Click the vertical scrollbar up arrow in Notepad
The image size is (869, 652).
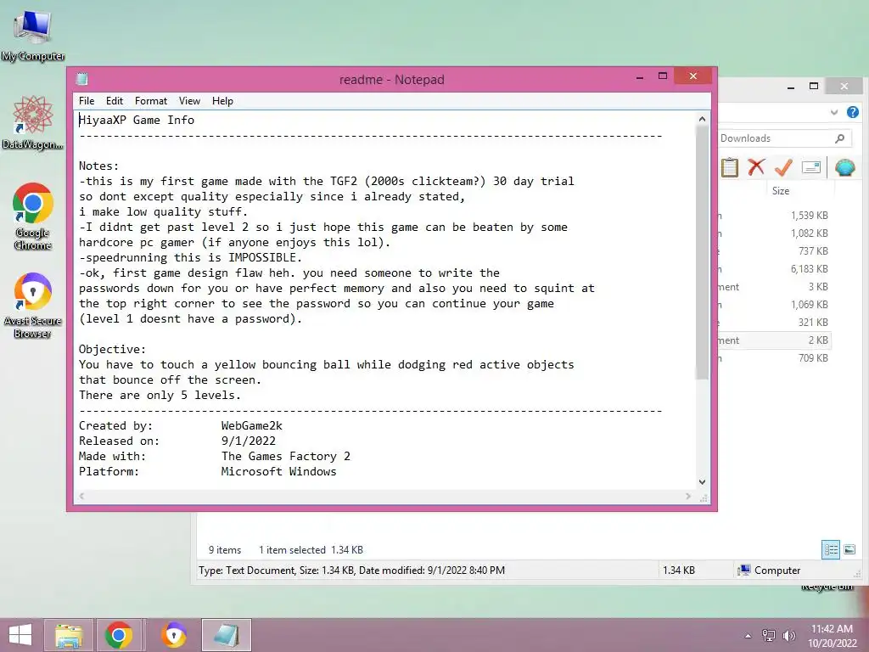click(702, 119)
